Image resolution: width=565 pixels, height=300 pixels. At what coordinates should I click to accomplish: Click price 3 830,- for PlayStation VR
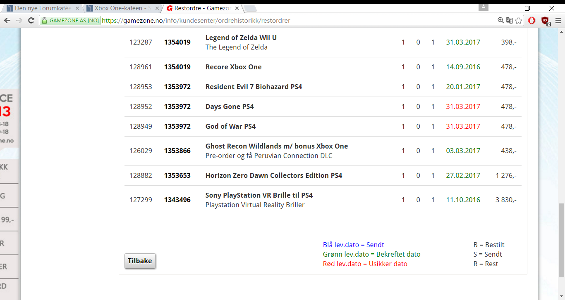coord(506,200)
